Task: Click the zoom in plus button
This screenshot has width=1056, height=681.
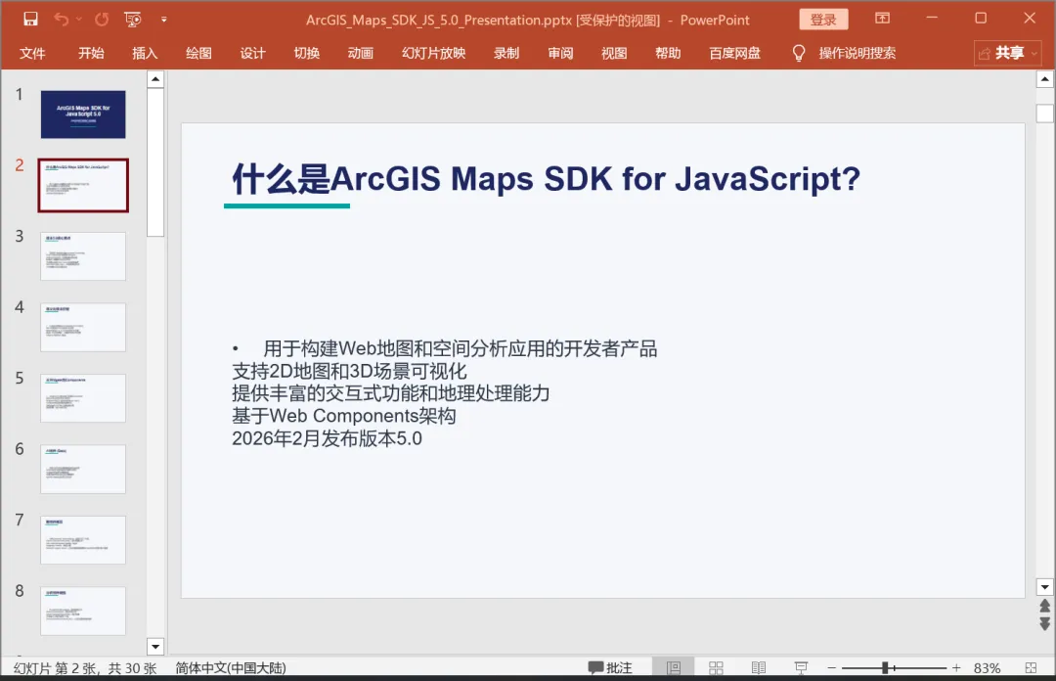Action: (956, 667)
